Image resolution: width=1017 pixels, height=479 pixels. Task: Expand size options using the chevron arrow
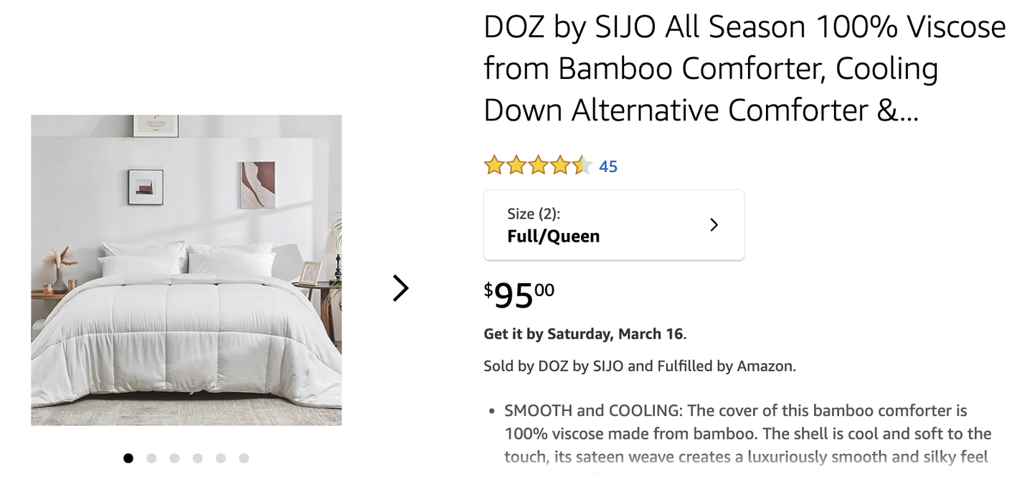pos(714,225)
